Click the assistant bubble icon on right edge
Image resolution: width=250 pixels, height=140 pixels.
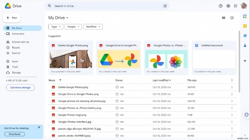(x=246, y=115)
